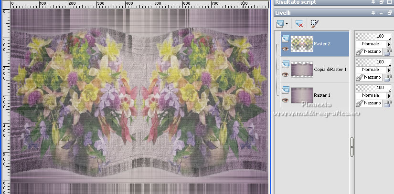Select the Raster 1 layer thumbnail

tap(302, 95)
